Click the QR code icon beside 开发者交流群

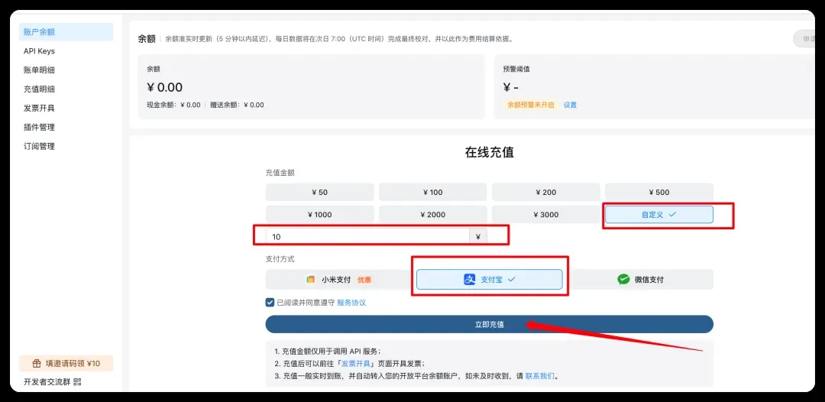[x=78, y=381]
